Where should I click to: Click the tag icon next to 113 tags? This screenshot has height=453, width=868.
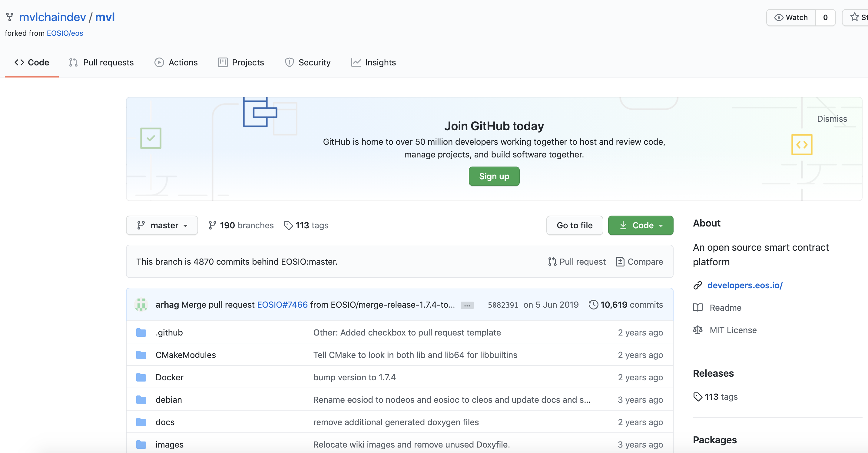[x=288, y=225]
